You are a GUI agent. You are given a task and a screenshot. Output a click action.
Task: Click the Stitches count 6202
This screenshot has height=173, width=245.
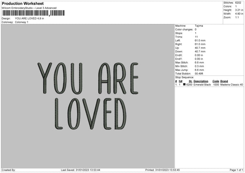(238, 3)
